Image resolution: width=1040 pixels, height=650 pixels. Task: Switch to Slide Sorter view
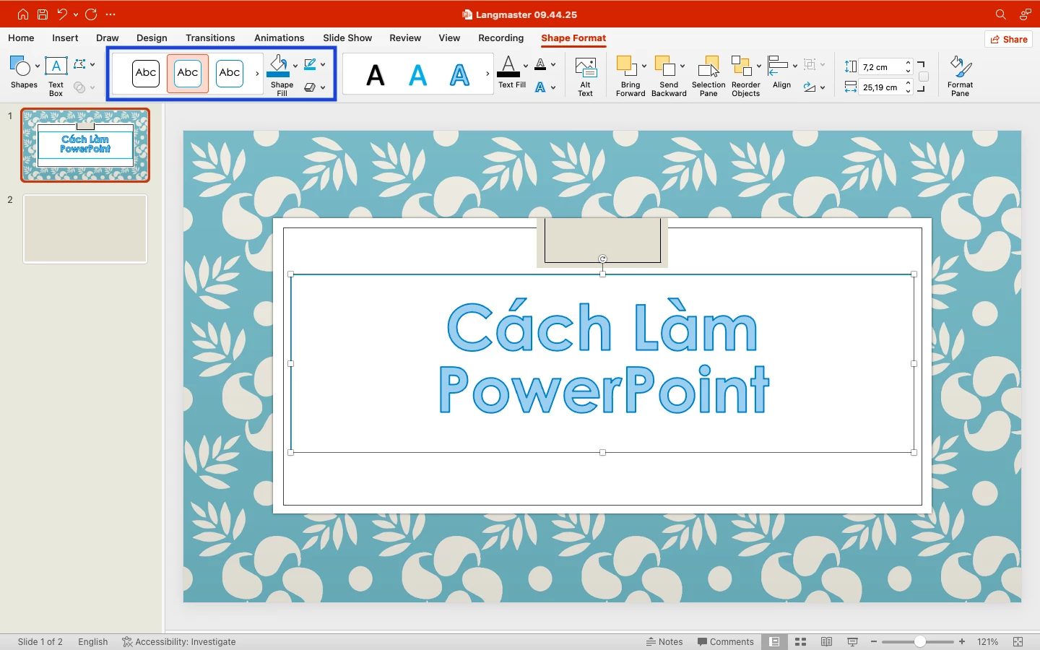pos(800,641)
